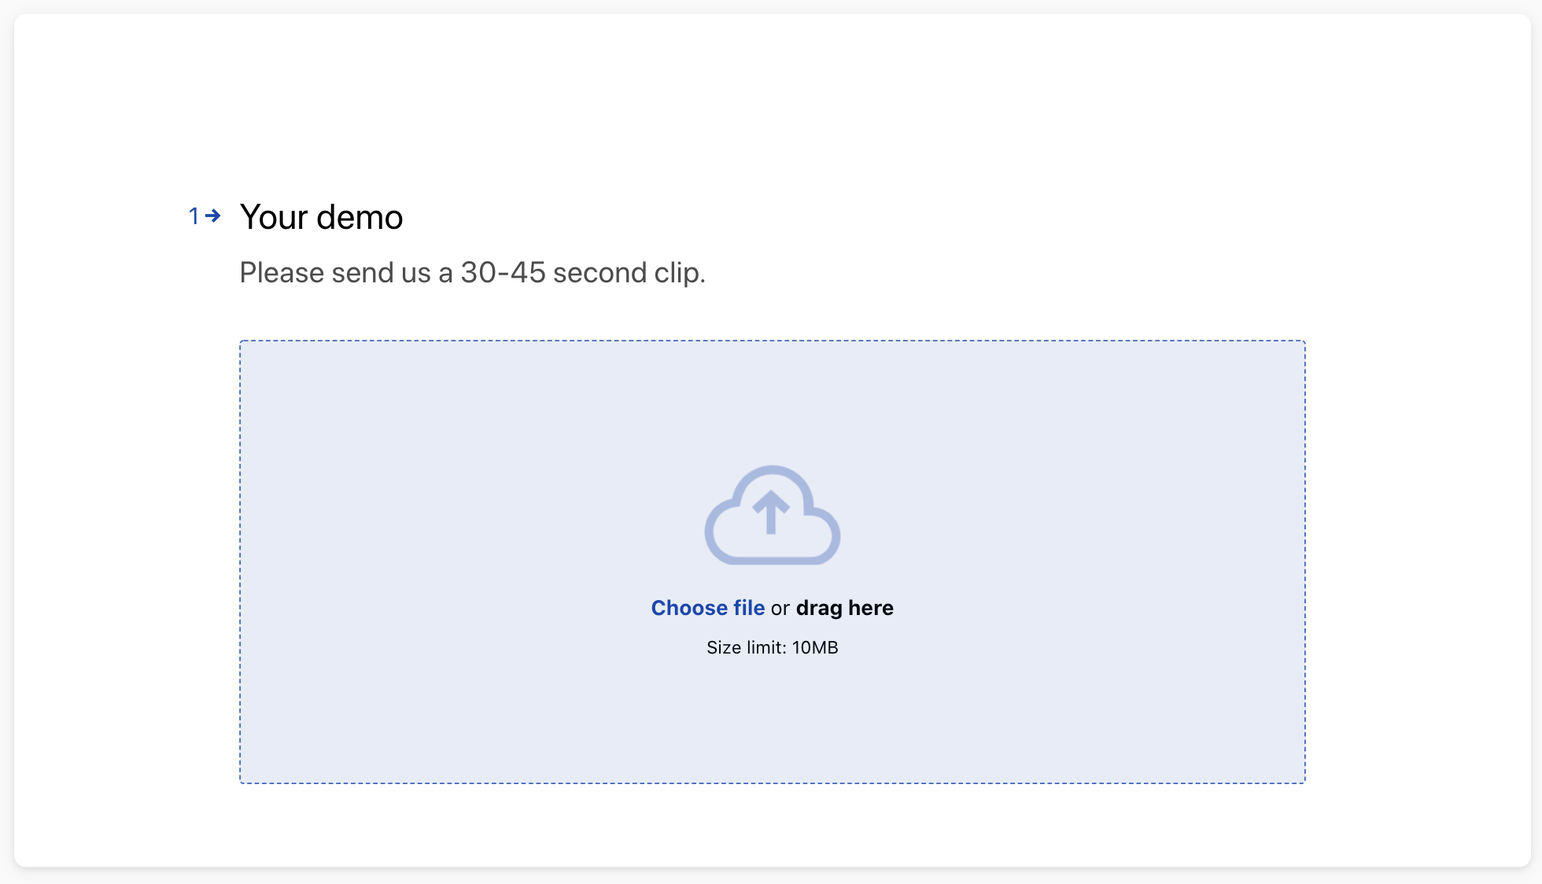Click the bold 'drag here' text
Image resolution: width=1542 pixels, height=884 pixels.
[845, 608]
